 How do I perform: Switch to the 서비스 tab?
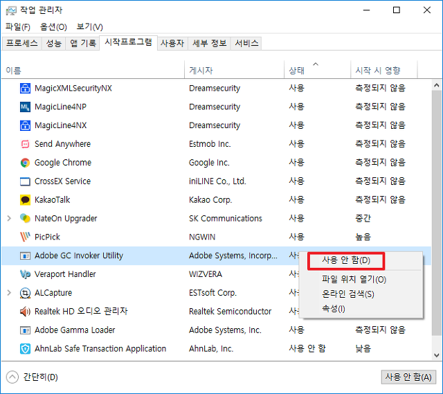(246, 43)
